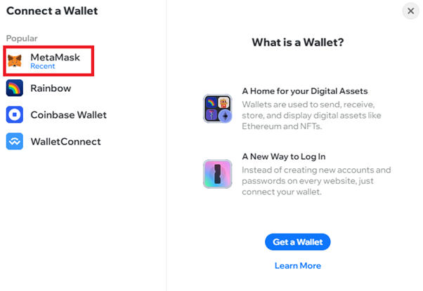423x291 pixels.
Task: Click the Connect a Wallet heading
Action: tap(52, 11)
